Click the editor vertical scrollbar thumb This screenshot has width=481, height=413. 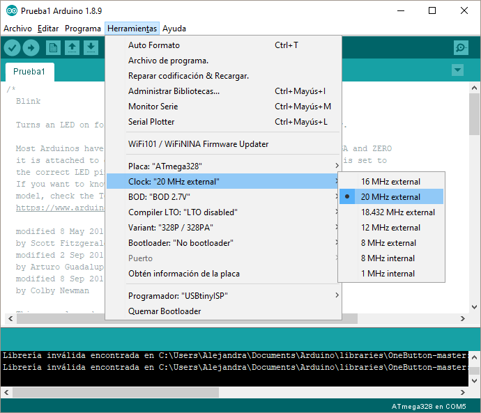(x=474, y=114)
